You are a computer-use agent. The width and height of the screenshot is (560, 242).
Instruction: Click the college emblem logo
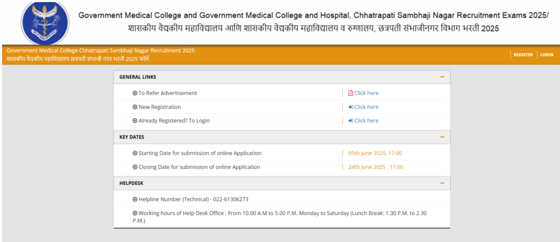pos(45,23)
